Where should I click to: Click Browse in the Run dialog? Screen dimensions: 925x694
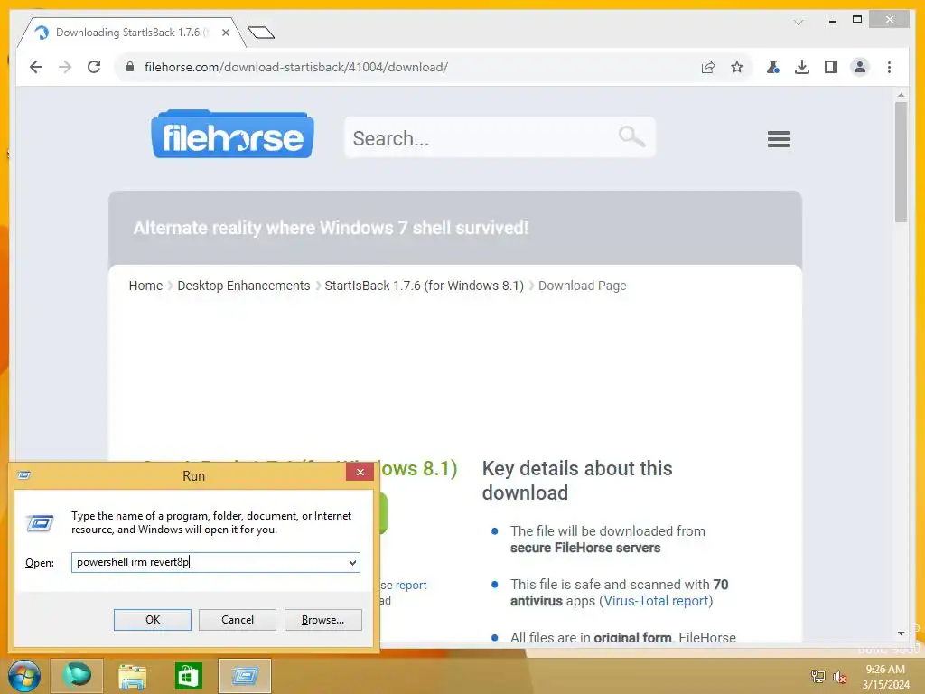pyautogui.click(x=322, y=620)
